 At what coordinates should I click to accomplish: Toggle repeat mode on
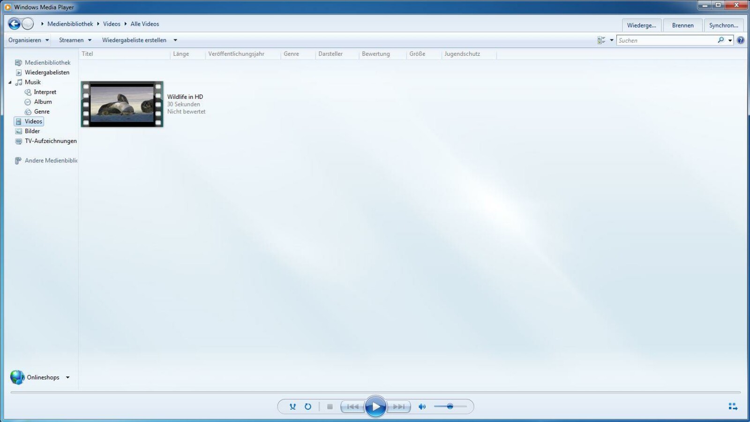[308, 407]
